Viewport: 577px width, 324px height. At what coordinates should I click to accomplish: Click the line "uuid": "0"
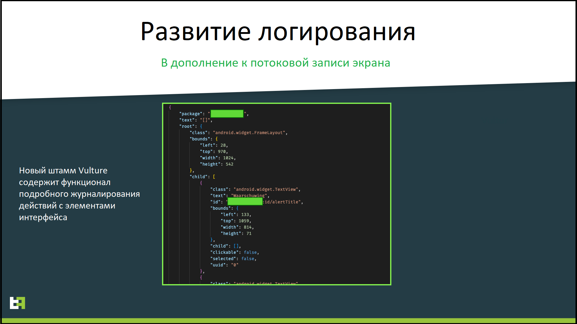tap(224, 265)
